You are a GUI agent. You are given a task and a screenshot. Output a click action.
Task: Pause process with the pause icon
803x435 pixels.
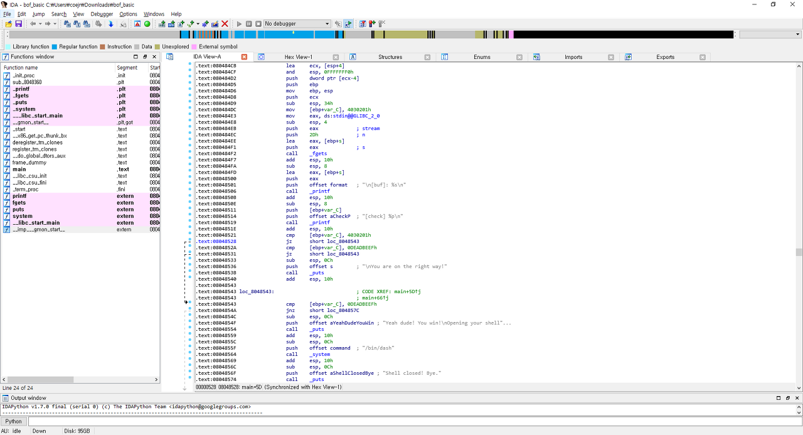click(248, 24)
